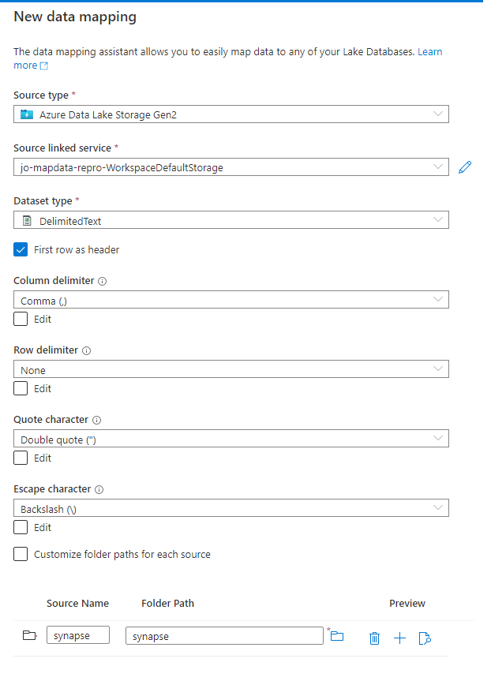
Task: Click the synapse Source Name input field
Action: [x=77, y=634]
